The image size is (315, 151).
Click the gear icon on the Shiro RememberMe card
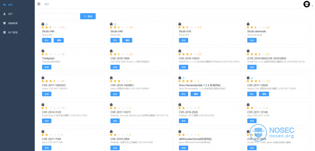coord(183,78)
